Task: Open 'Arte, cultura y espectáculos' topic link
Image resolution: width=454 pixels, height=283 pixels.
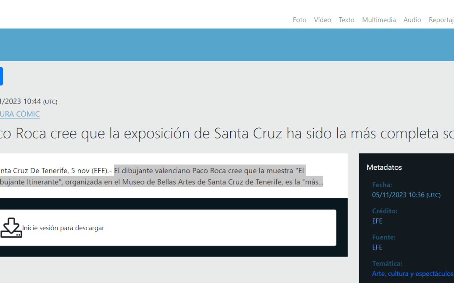Action: [413, 273]
